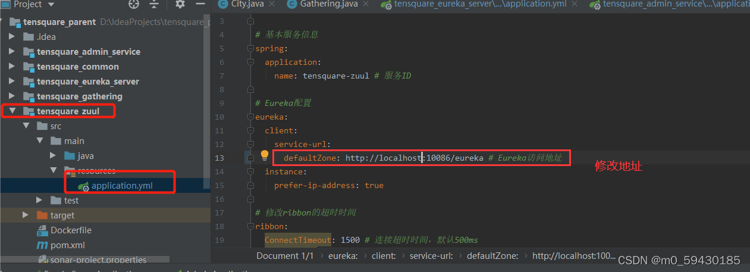The width and height of the screenshot is (750, 272).
Task: Click the tensquare_zuul module folder icon
Action: pyautogui.click(x=29, y=111)
